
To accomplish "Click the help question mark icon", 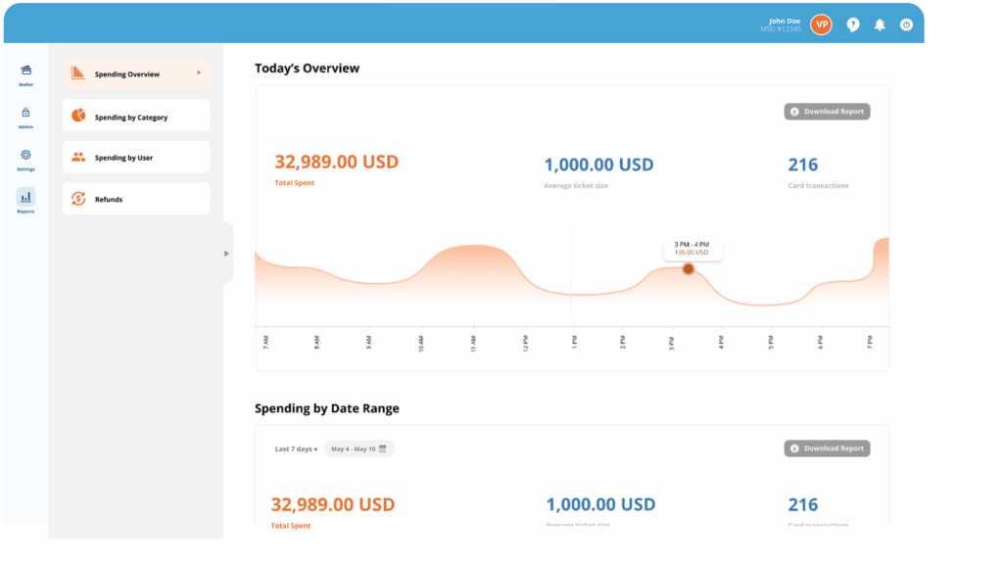I will 853,24.
